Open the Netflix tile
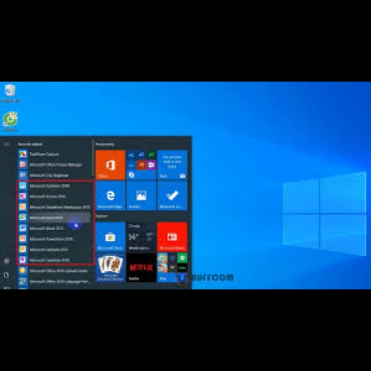 141,267
